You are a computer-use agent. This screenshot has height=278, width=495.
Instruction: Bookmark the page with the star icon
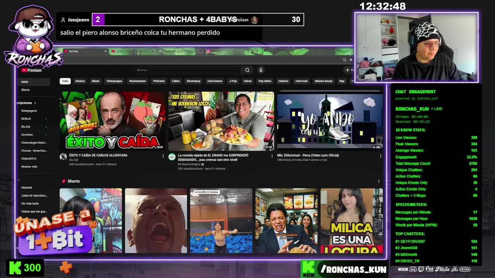[x=351, y=59]
